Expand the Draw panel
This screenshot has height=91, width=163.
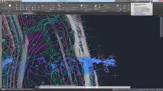click(x=10, y=11)
